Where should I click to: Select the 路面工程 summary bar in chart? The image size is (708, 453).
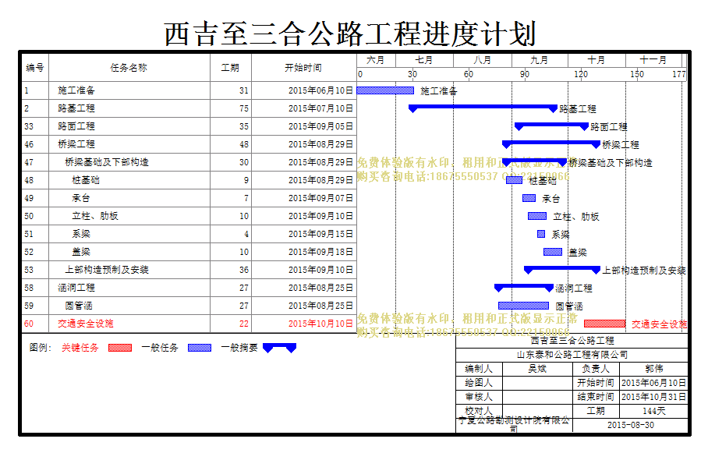[551, 126]
